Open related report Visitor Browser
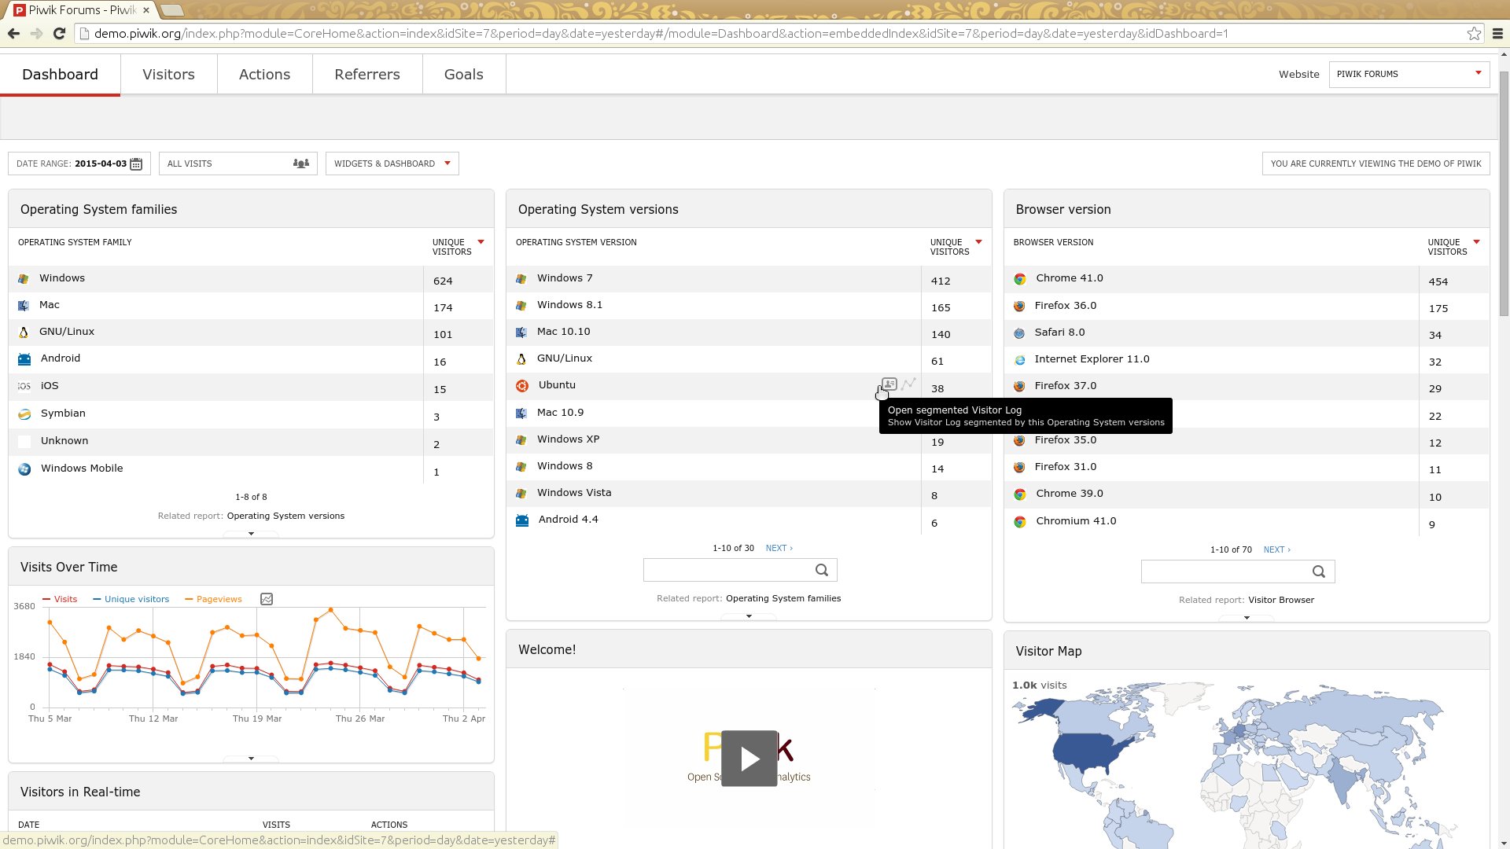 [1281, 600]
